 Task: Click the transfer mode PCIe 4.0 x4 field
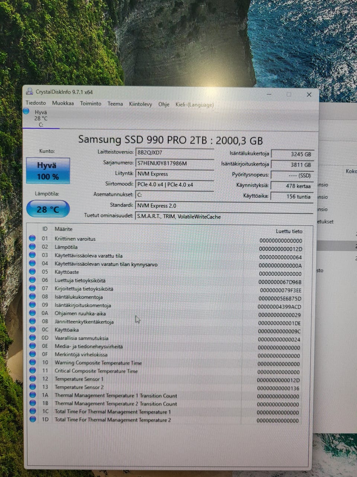(x=174, y=185)
